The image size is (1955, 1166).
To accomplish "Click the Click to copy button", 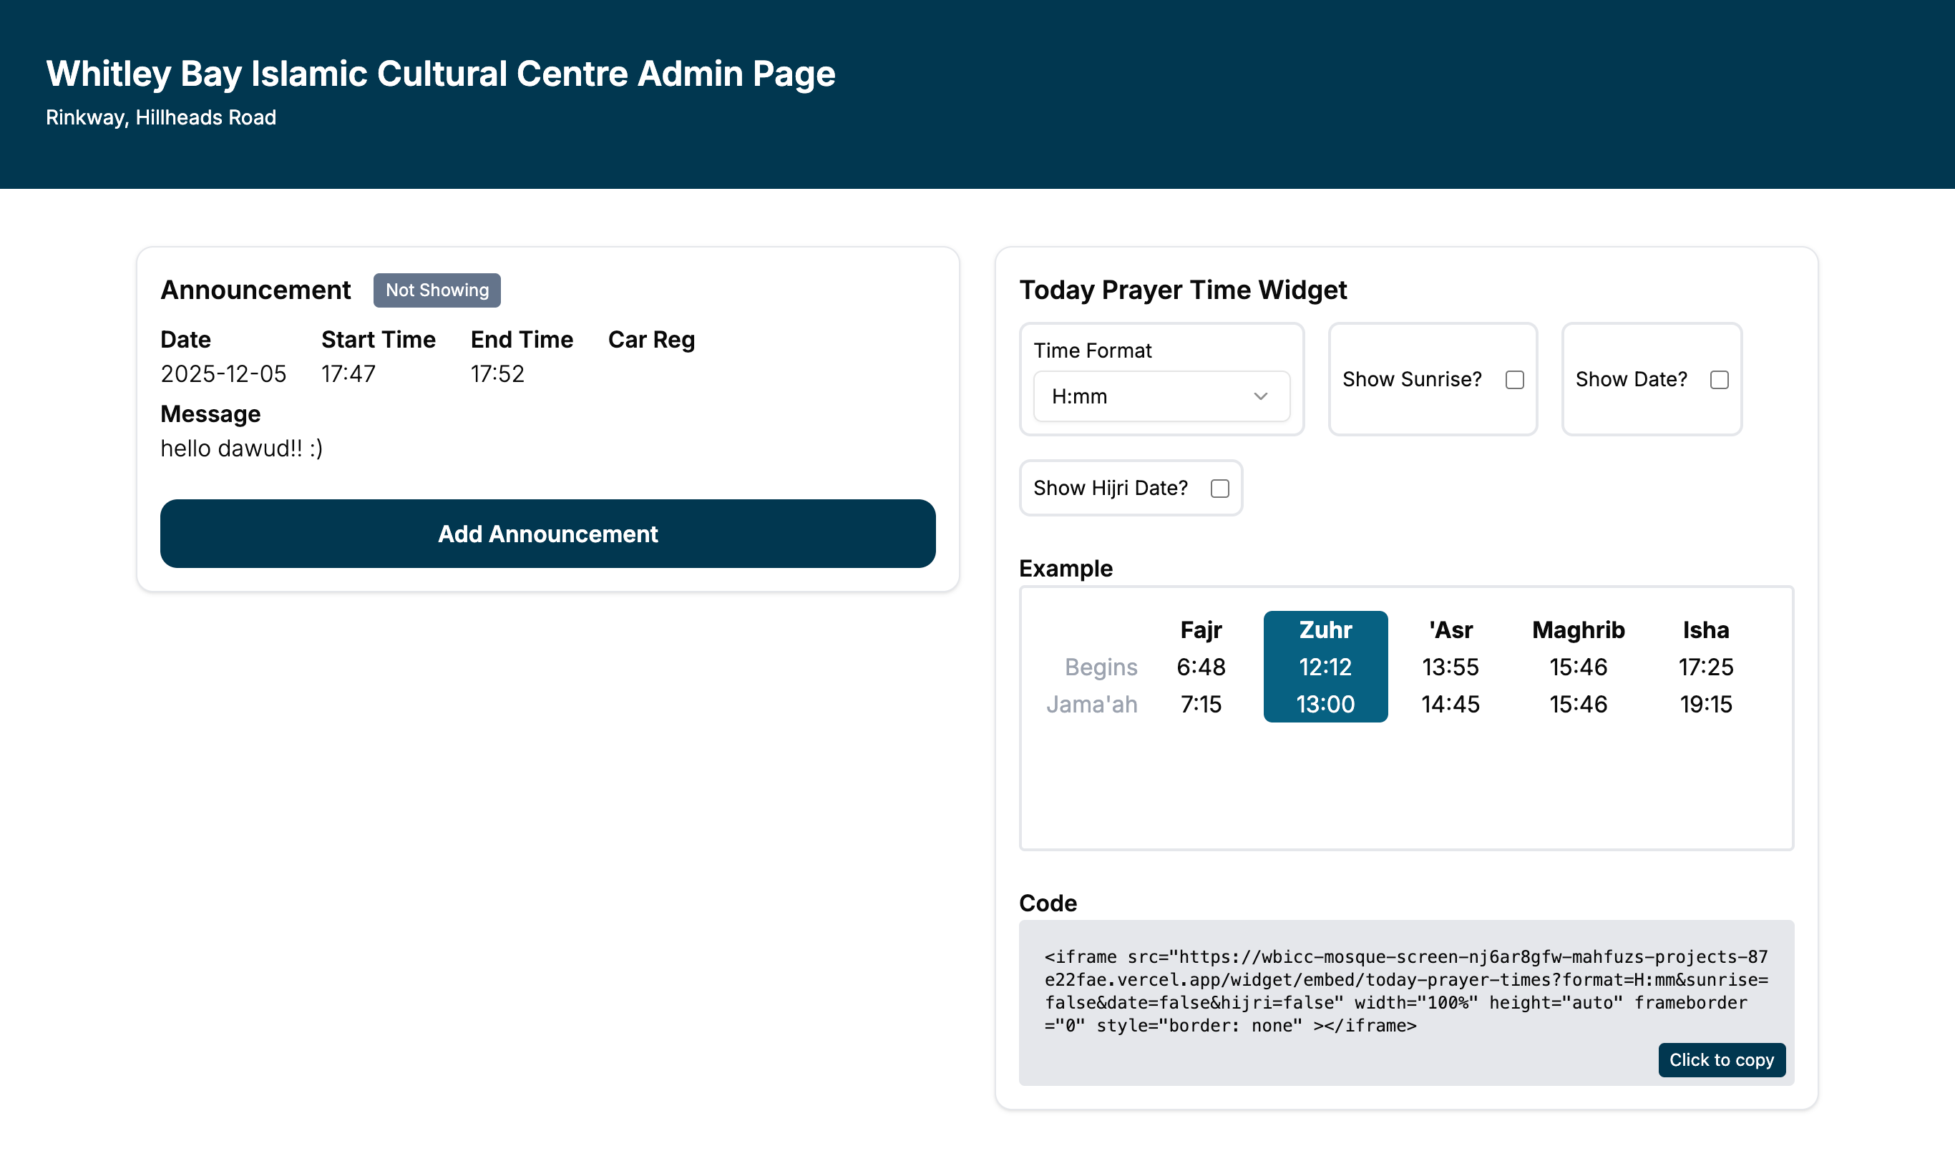I will (x=1721, y=1060).
